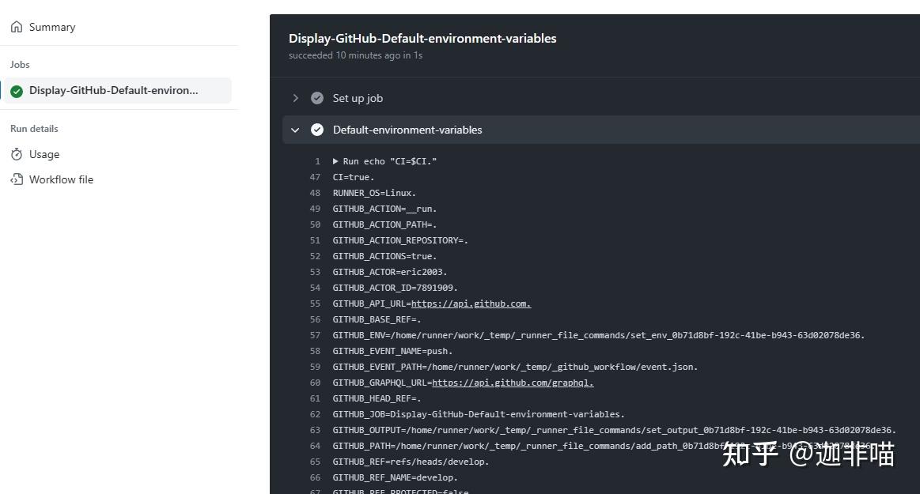Click the GITHUB_JOB log line

[x=479, y=414]
